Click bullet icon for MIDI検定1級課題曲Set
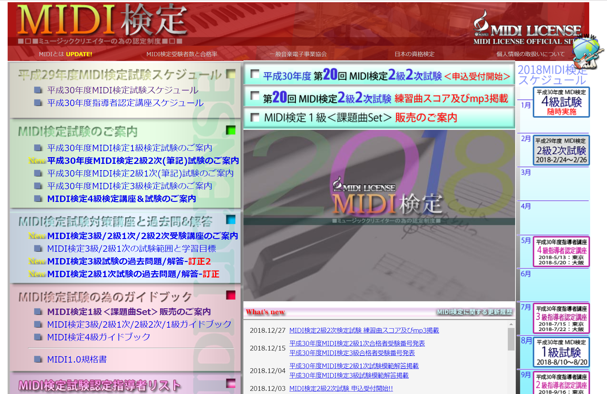The width and height of the screenshot is (607, 394). [38, 312]
